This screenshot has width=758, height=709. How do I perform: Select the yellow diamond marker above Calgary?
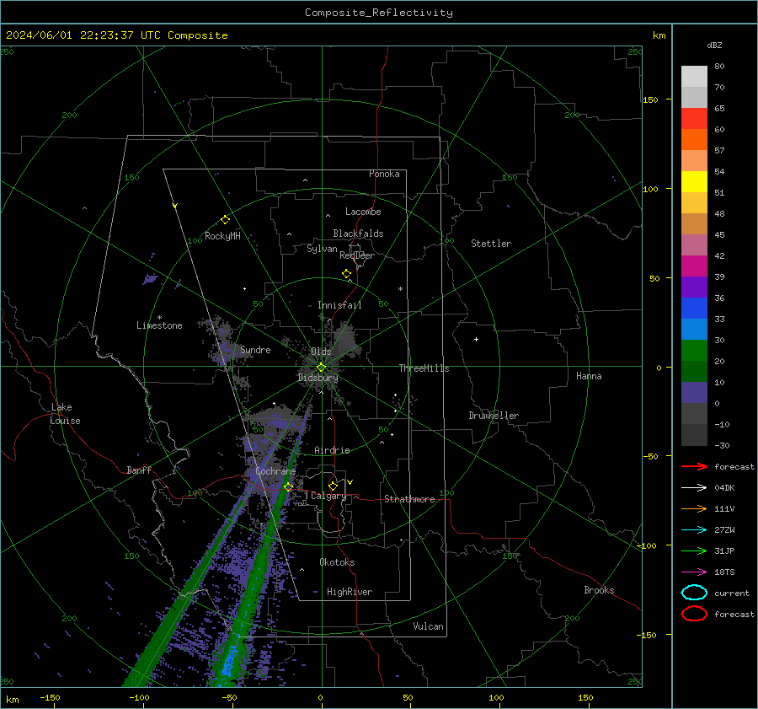click(333, 486)
